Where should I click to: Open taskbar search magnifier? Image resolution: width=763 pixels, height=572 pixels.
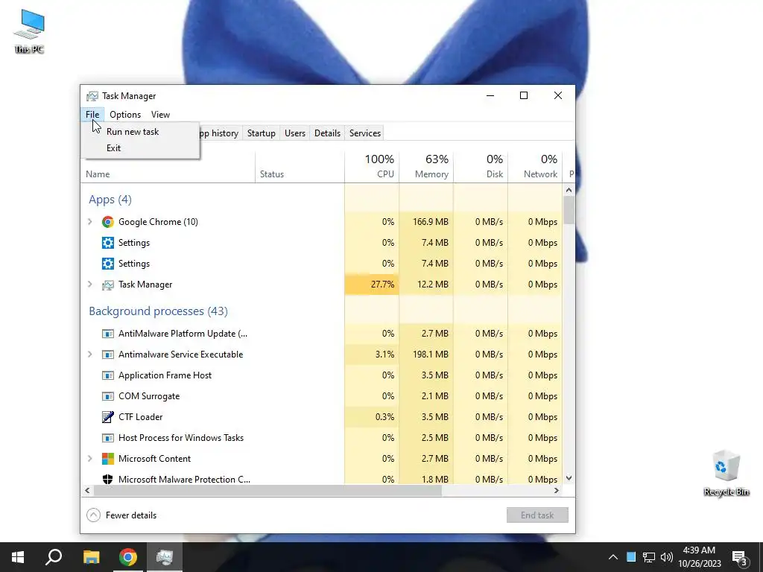[54, 557]
